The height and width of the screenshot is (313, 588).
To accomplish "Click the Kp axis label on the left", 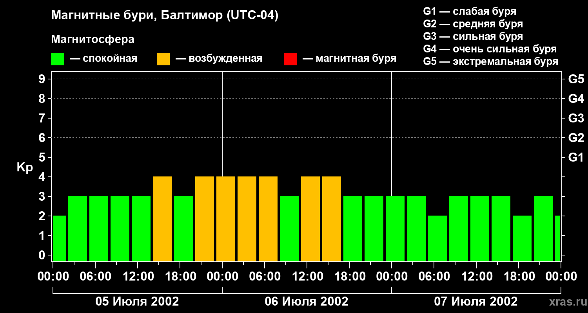I will coord(25,167).
